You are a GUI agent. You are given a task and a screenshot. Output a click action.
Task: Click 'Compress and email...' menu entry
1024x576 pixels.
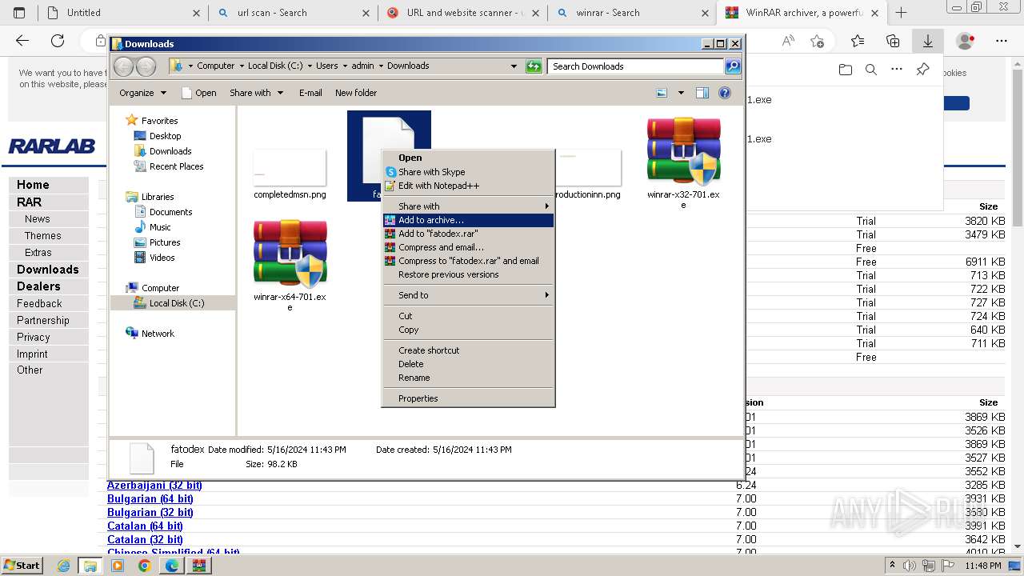click(x=468, y=247)
